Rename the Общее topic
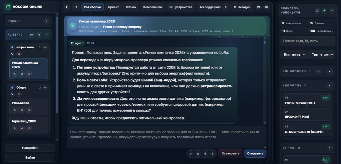 tap(12, 94)
